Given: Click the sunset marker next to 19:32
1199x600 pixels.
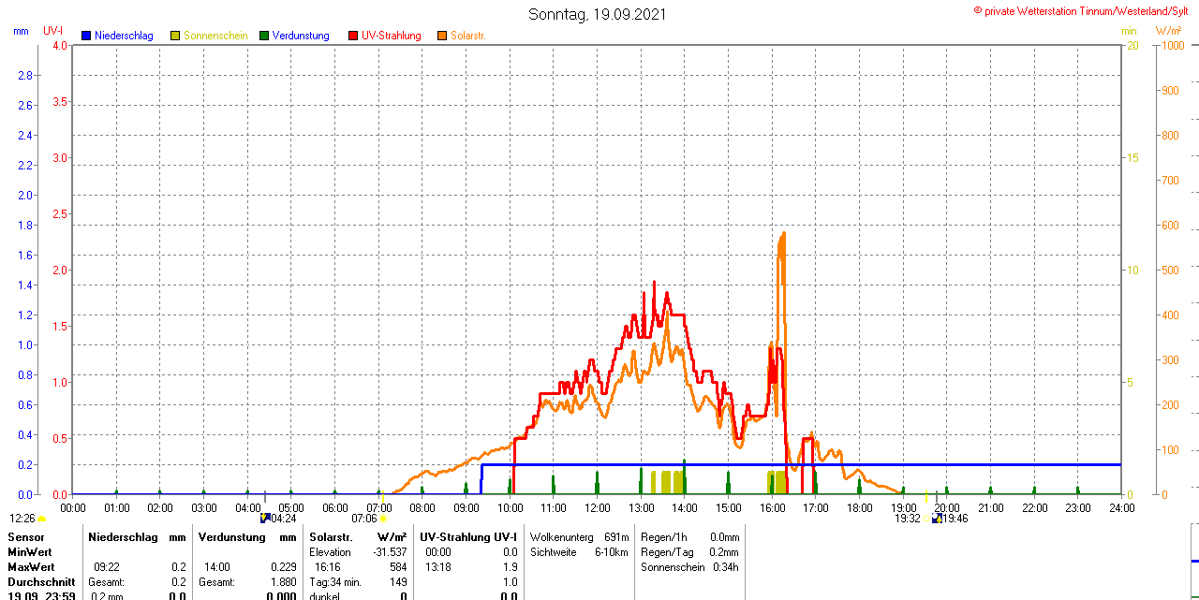Looking at the screenshot, I should 926,518.
